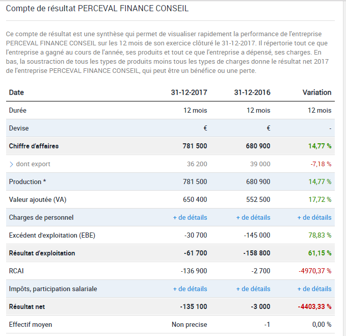This screenshot has width=346, height=336.
Task: Show variation details for Impôts, participation salariale
Action: (x=314, y=289)
